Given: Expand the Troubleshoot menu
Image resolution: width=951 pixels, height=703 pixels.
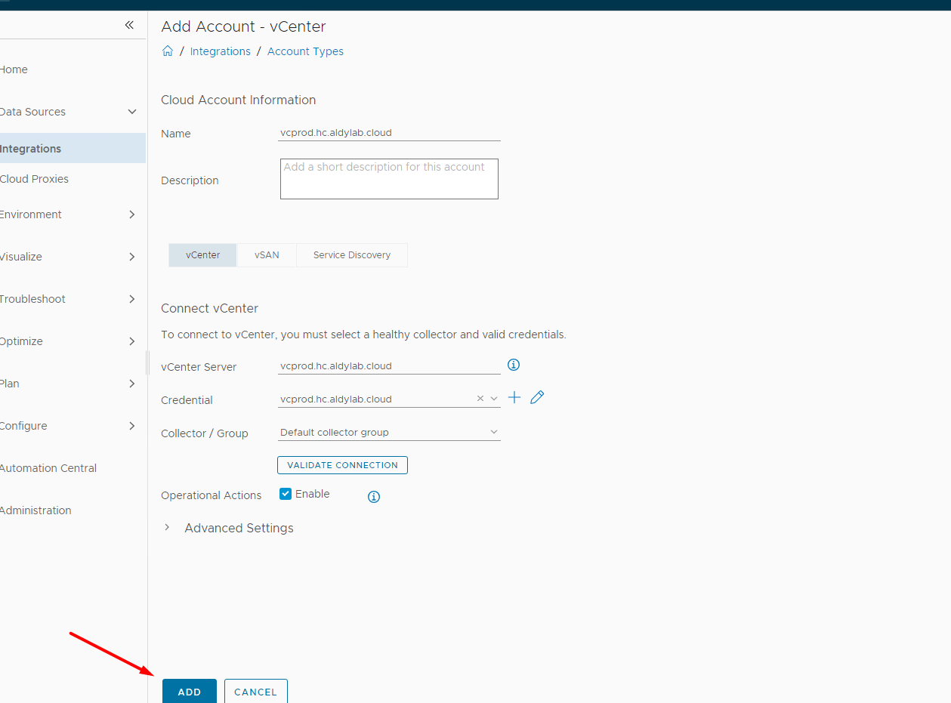Looking at the screenshot, I should (132, 299).
